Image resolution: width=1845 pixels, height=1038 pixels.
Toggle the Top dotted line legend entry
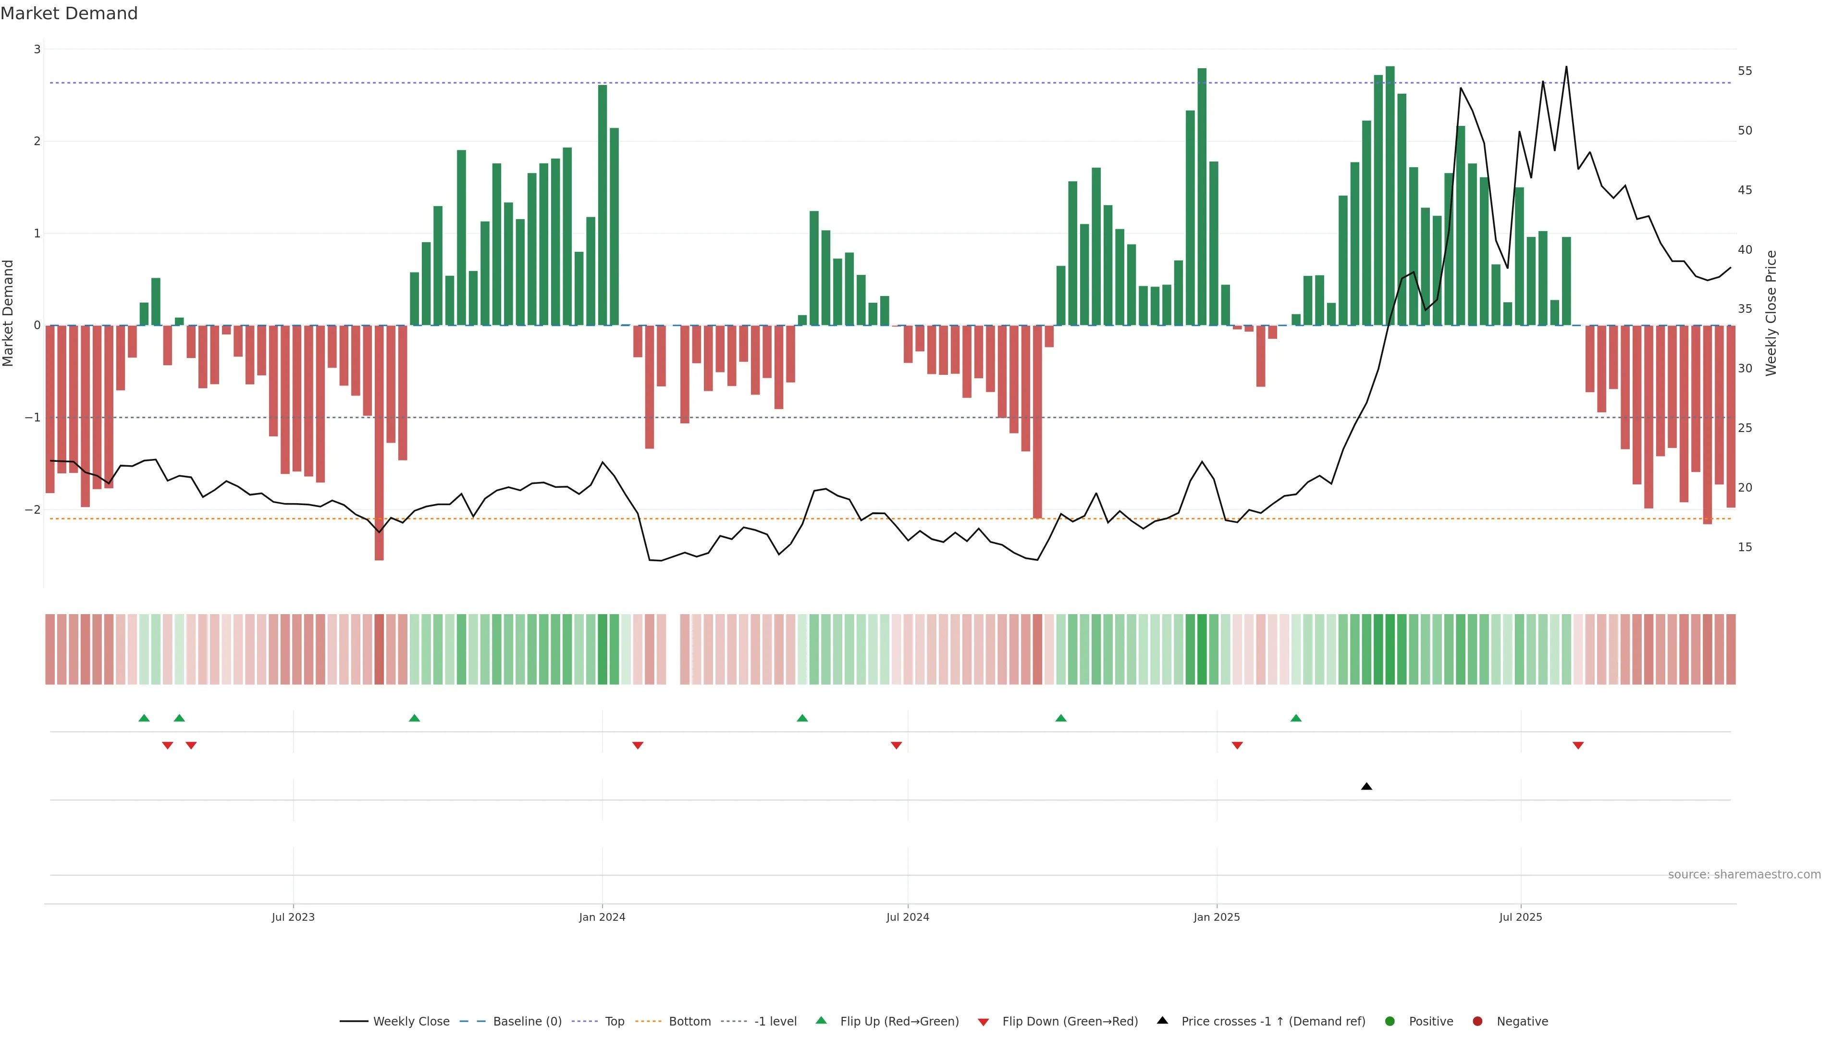point(614,1022)
